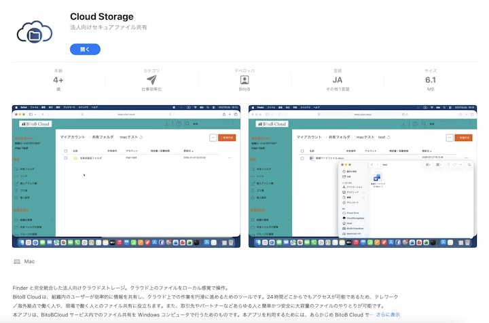Open the Safari BitoB Cloud screenshot
Screen dimensions: 489x323
(126, 176)
